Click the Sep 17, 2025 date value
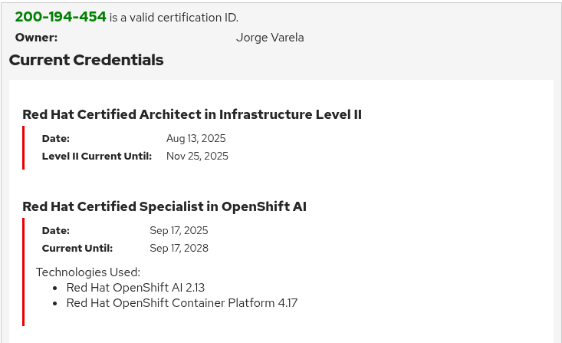The width and height of the screenshot is (562, 343). point(179,230)
